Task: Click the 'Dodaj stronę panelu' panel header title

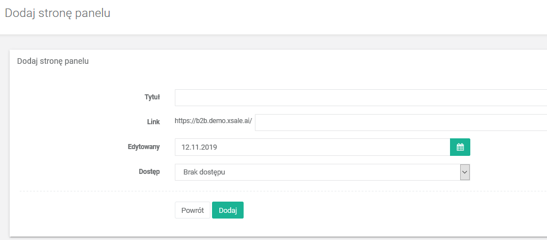Action: (x=53, y=61)
